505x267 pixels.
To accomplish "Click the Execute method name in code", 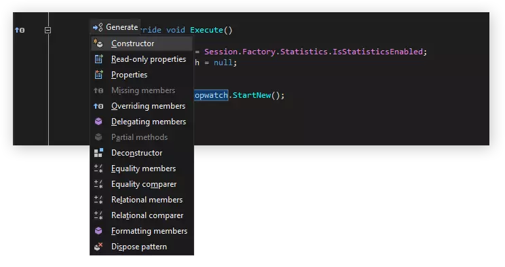I will click(x=206, y=30).
